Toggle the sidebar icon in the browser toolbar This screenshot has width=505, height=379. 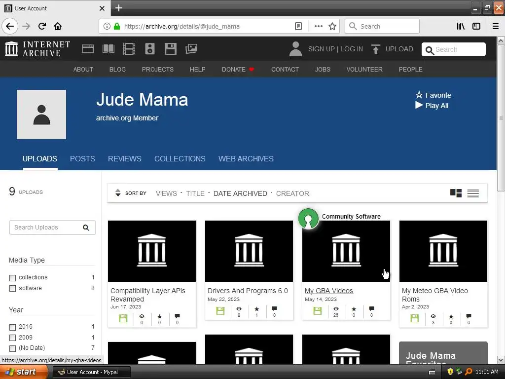click(476, 26)
